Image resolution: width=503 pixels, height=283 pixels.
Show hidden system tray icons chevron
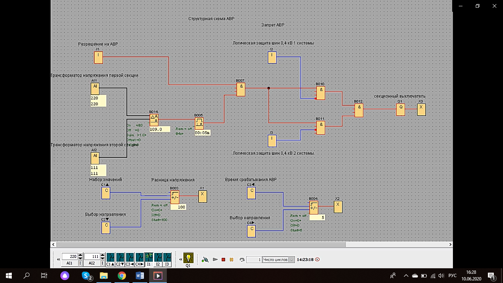coord(406,275)
